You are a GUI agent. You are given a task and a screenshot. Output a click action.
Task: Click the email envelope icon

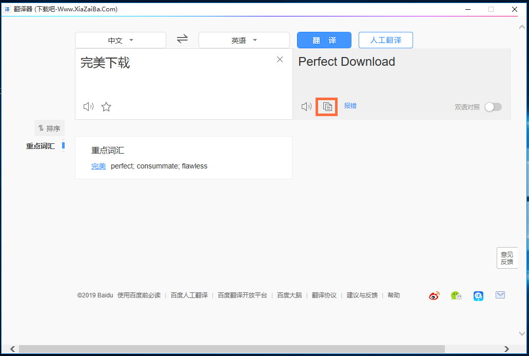click(500, 295)
